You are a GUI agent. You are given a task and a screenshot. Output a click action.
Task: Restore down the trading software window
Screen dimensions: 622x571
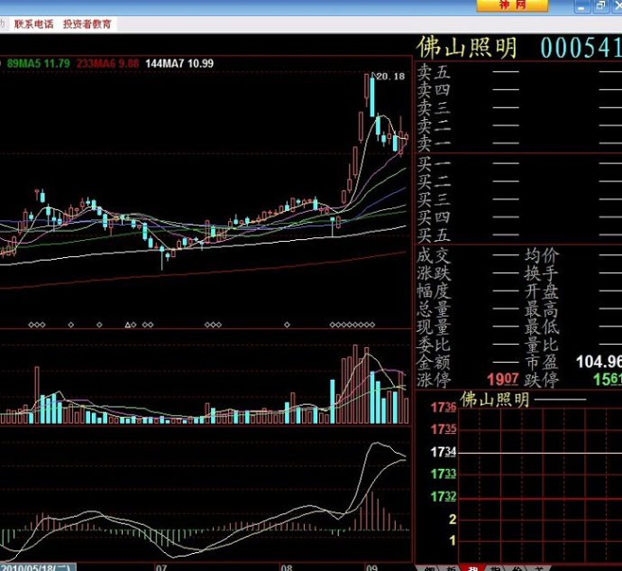click(601, 6)
